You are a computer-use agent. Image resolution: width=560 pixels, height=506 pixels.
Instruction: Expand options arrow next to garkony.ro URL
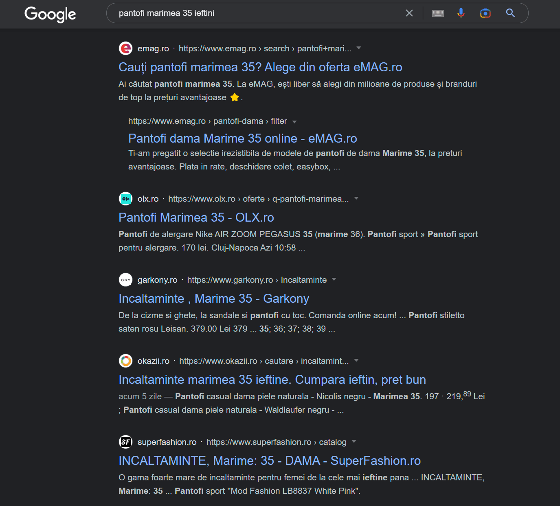tap(334, 279)
